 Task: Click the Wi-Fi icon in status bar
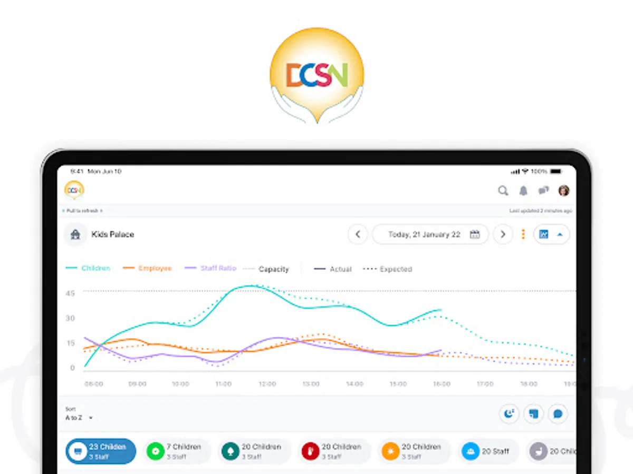pyautogui.click(x=525, y=172)
